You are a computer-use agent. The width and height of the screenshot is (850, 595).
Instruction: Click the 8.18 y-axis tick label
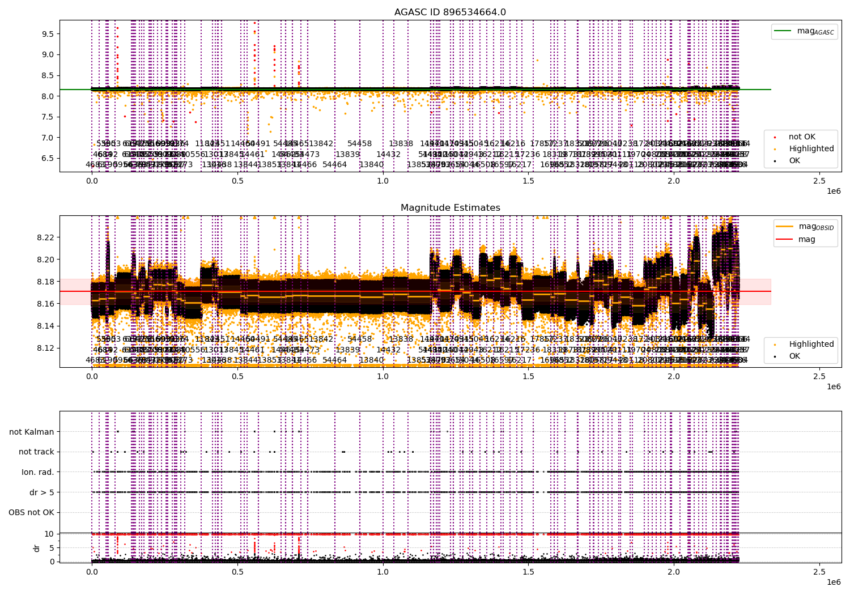(x=45, y=281)
